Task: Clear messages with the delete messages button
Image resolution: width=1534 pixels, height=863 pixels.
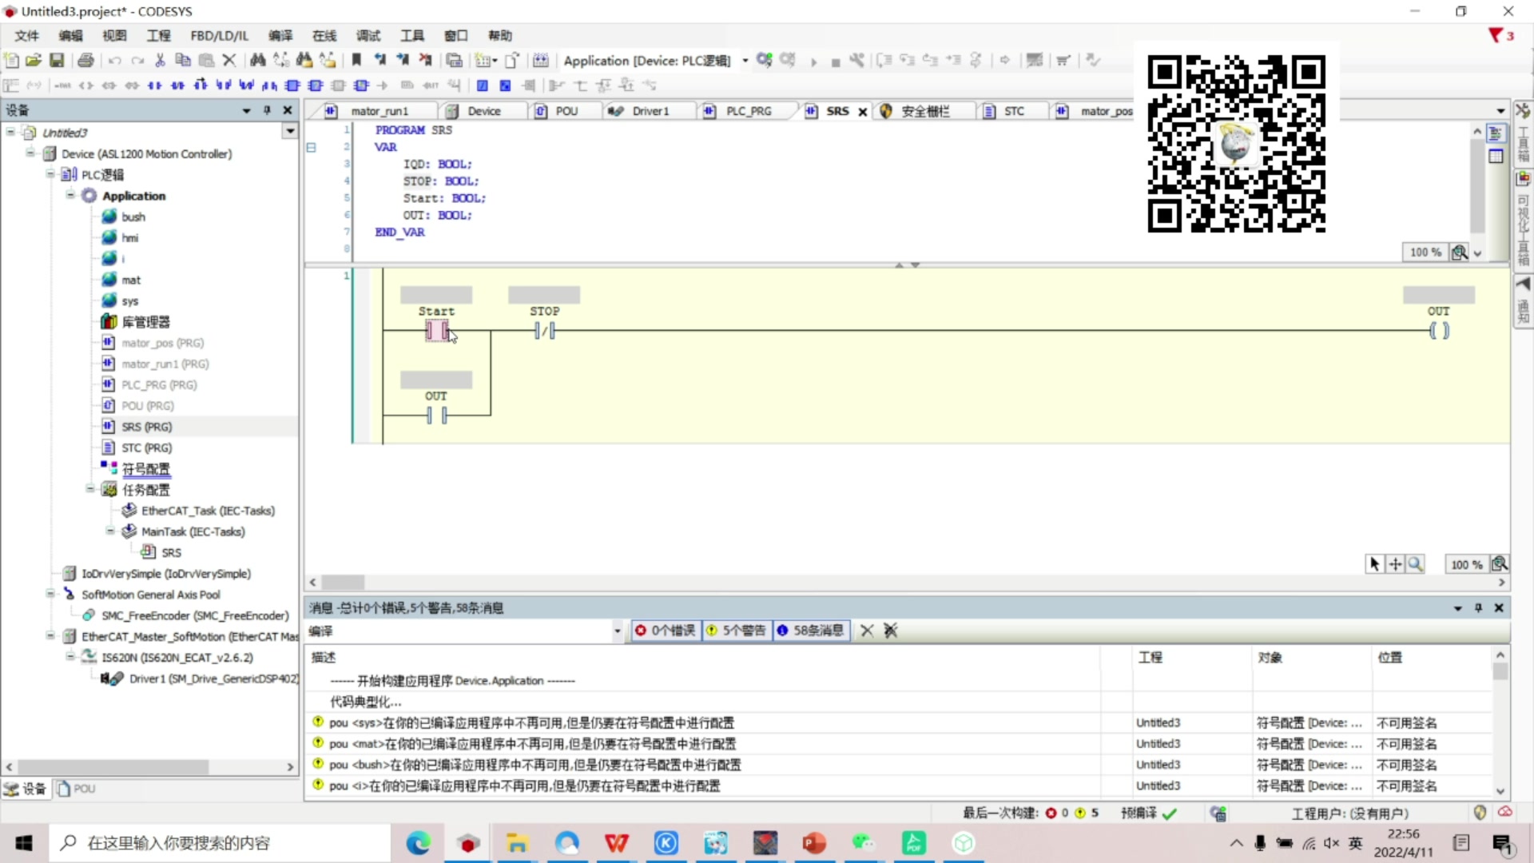Action: [x=868, y=630]
